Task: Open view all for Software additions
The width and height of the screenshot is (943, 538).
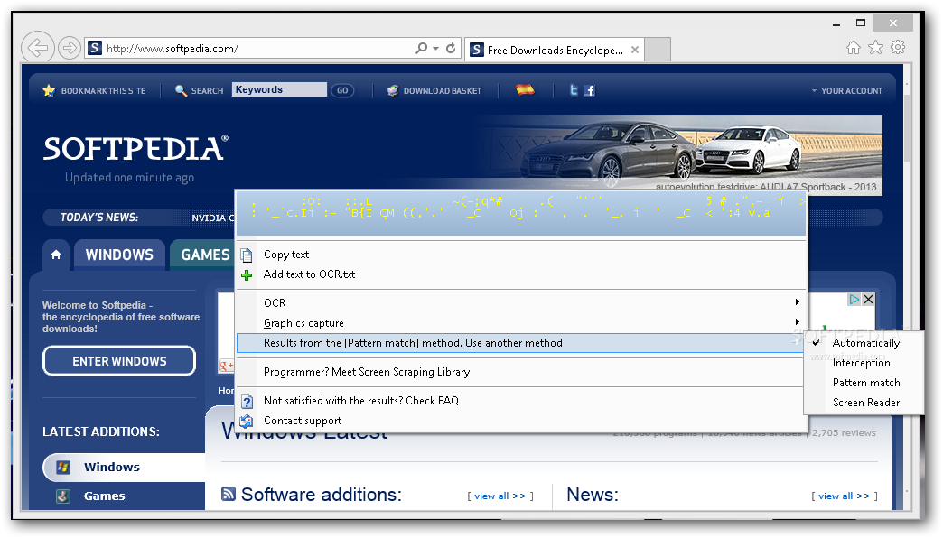Action: [500, 496]
